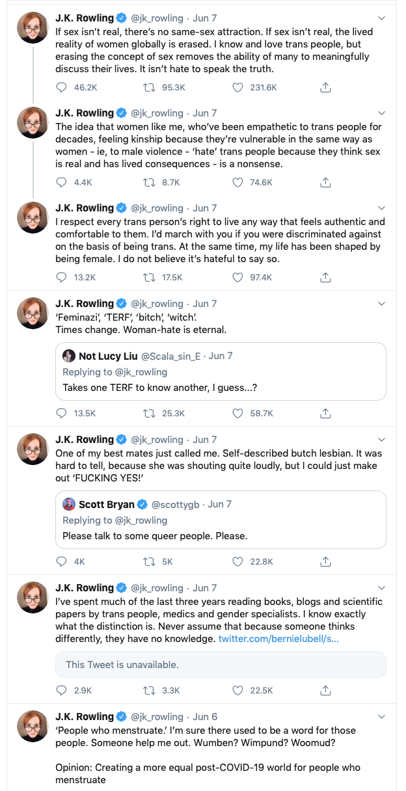Viewport: 406px width, 791px height.
Task: Like the tweet with 231.6K likes
Action: coord(238,87)
